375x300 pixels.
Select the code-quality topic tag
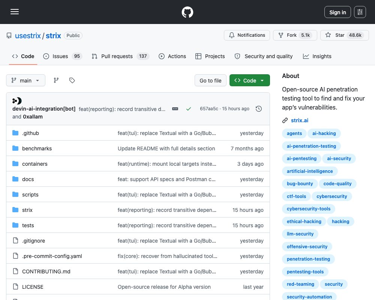pyautogui.click(x=337, y=184)
